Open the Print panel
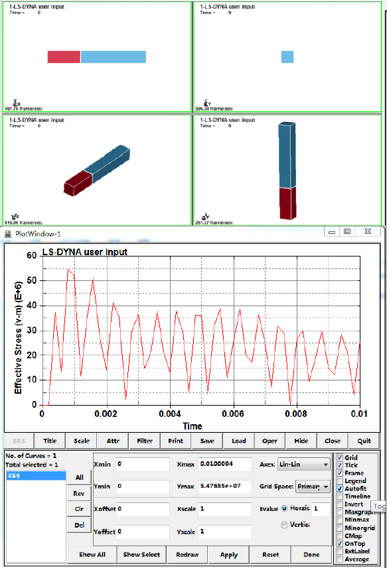 (x=175, y=441)
